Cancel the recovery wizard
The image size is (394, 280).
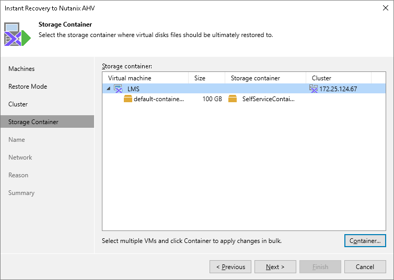click(x=365, y=267)
